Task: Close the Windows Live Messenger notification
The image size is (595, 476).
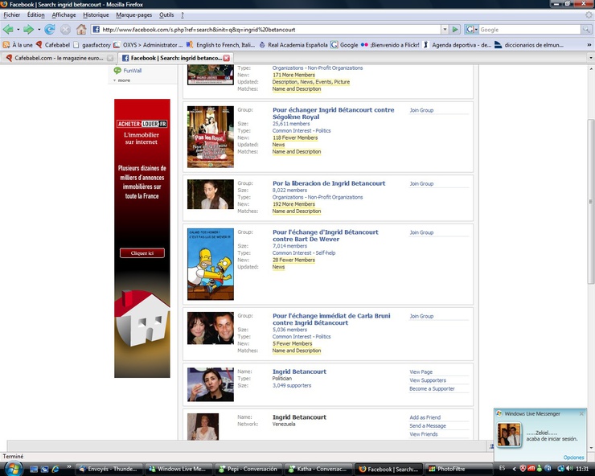Action: click(x=581, y=414)
